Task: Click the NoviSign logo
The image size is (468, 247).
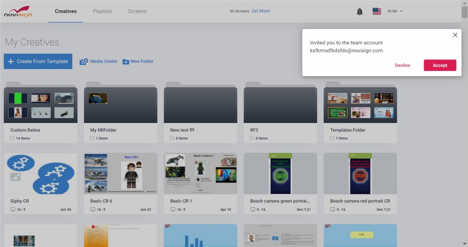Action: 18,11
